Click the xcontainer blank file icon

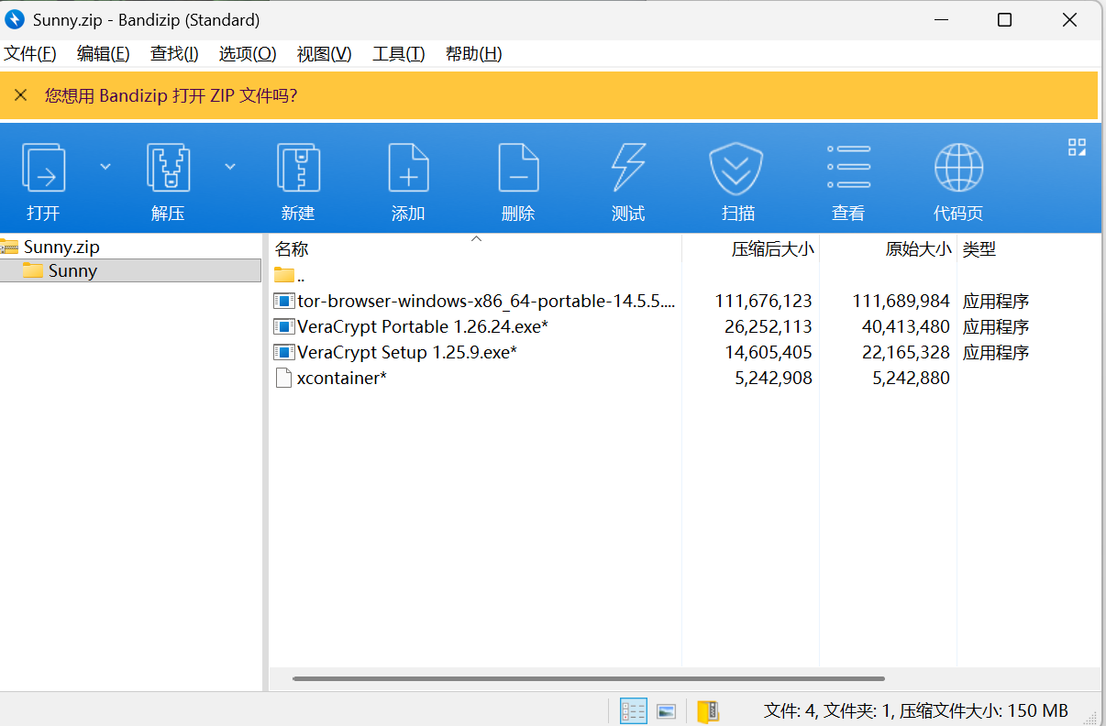(x=284, y=378)
